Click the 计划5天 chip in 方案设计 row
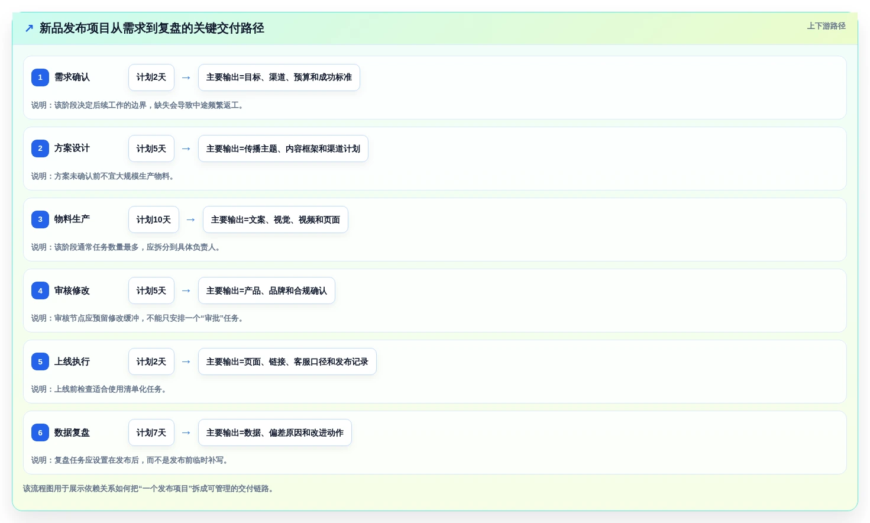This screenshot has width=870, height=523. tap(151, 148)
